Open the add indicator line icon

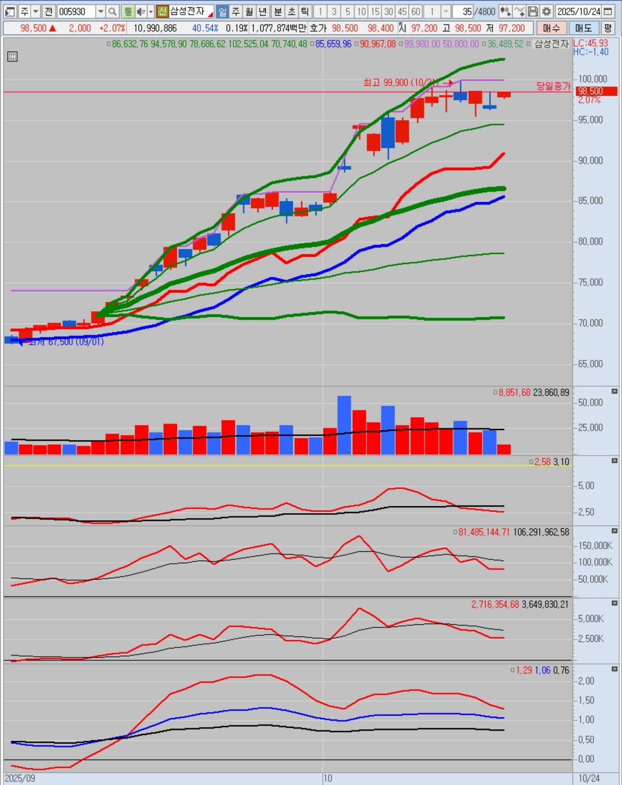tap(519, 11)
